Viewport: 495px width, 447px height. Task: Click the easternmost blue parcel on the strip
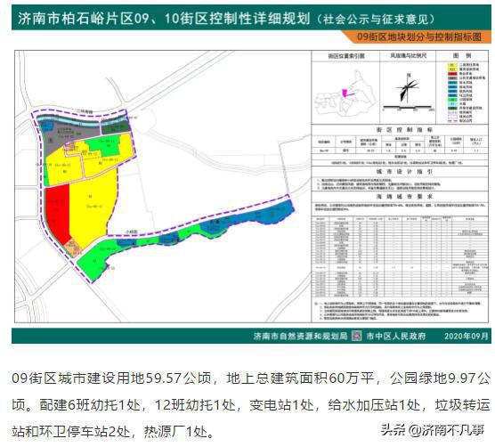278,211
